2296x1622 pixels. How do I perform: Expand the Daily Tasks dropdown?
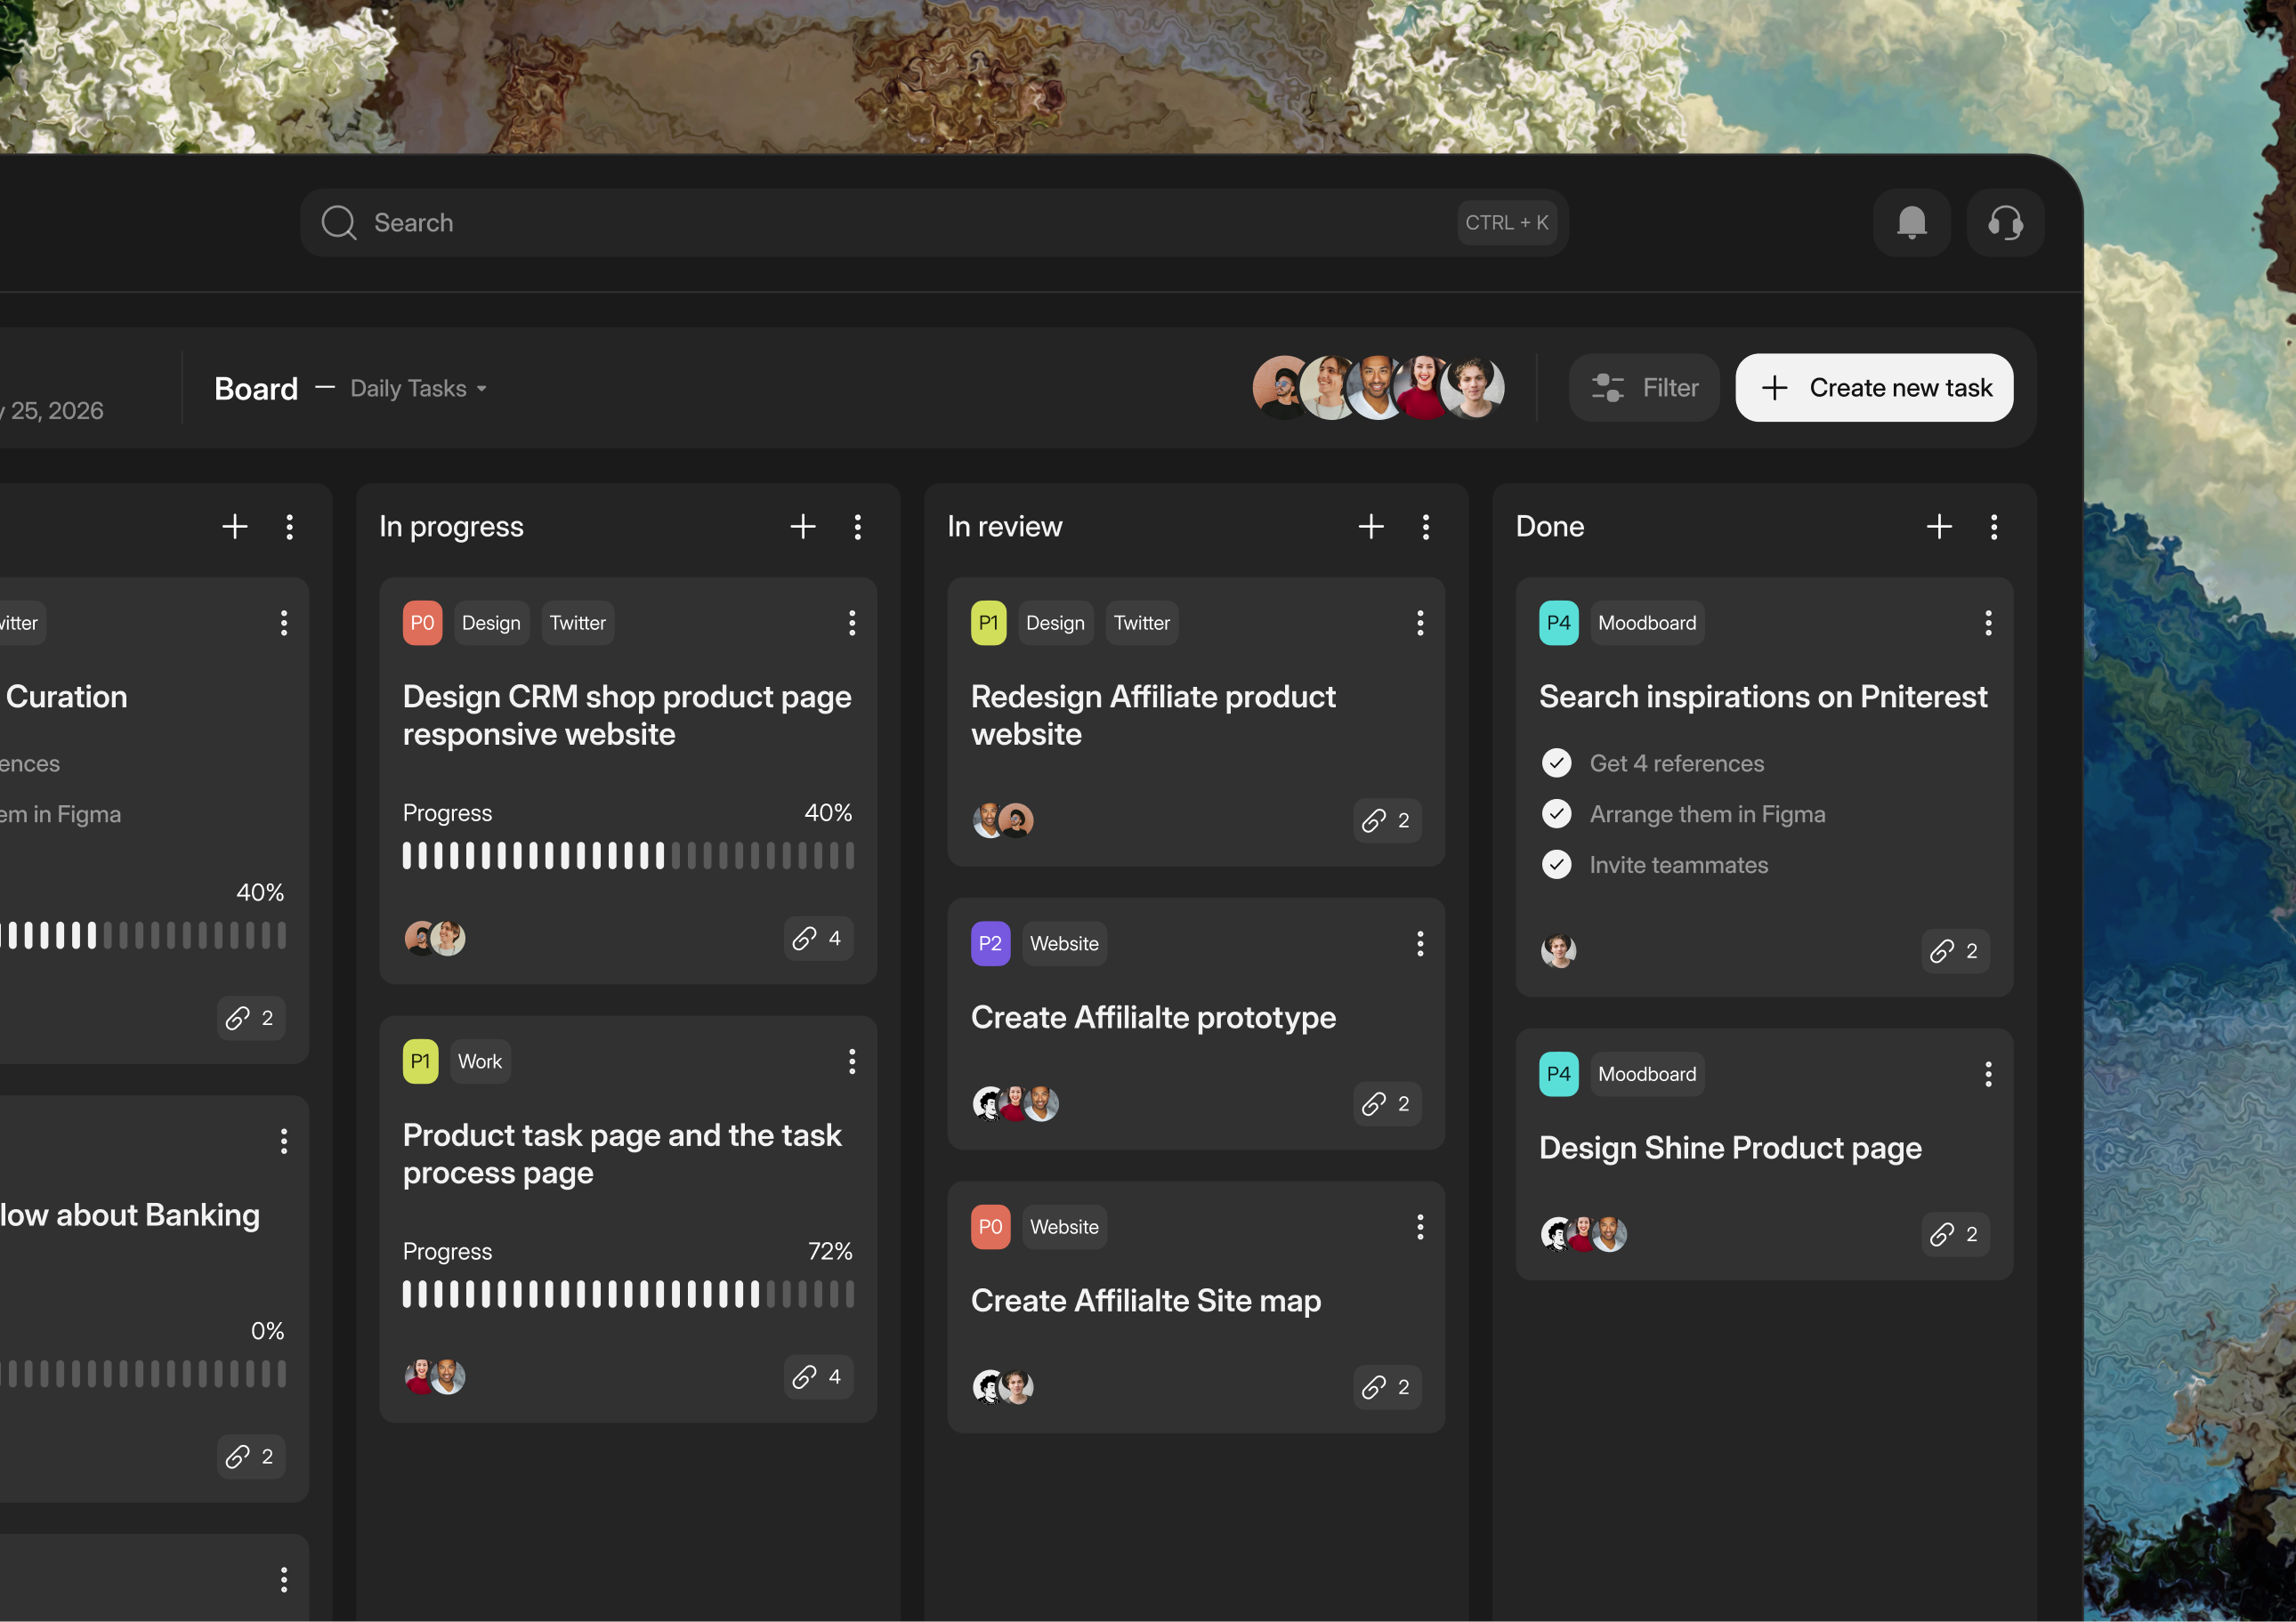tap(418, 388)
